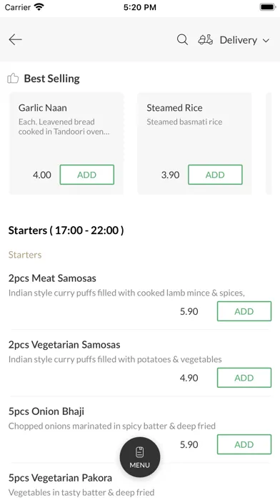The image size is (280, 498).
Task: Tap the thumbs-up Best Selling icon
Action: [13, 78]
